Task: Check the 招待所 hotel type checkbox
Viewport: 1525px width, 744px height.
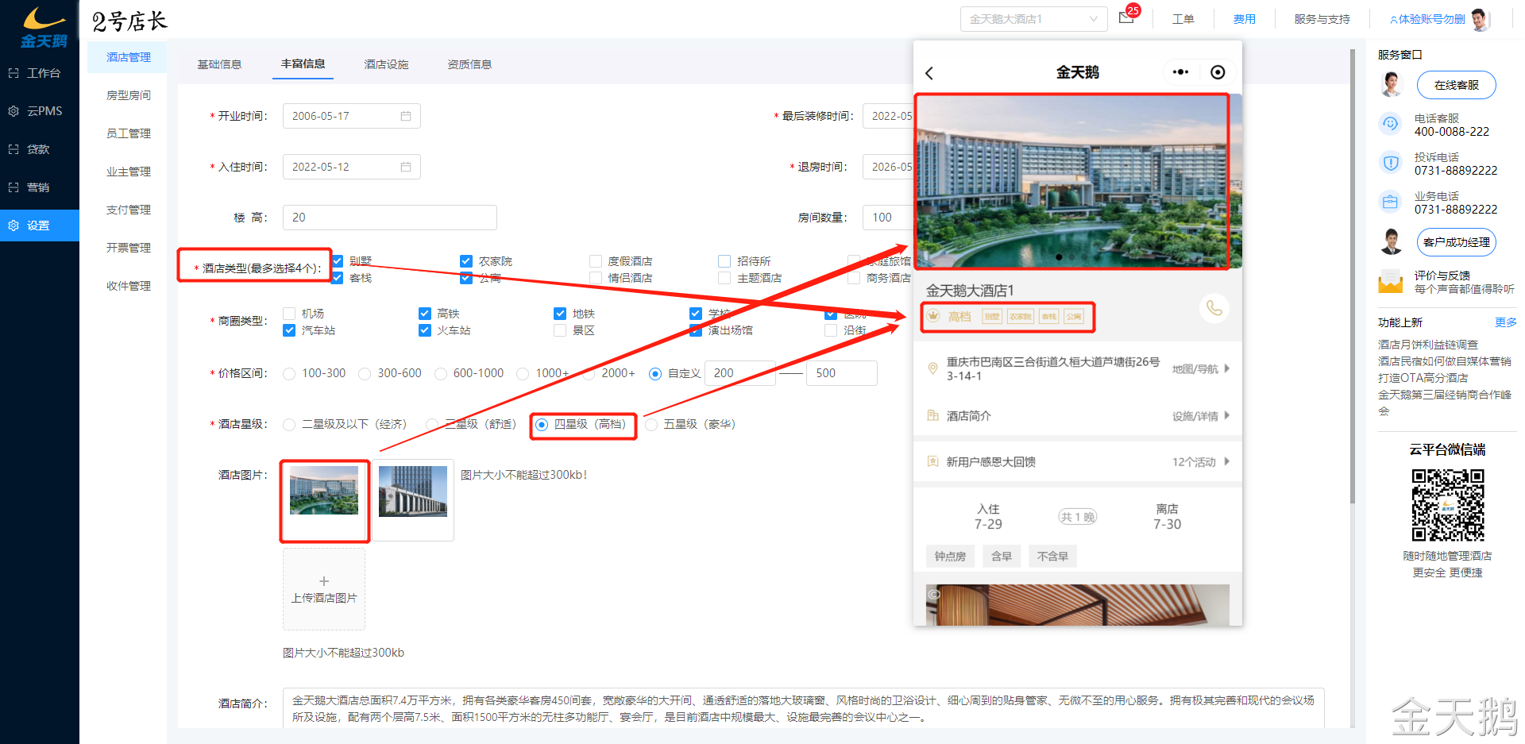Action: pyautogui.click(x=724, y=261)
